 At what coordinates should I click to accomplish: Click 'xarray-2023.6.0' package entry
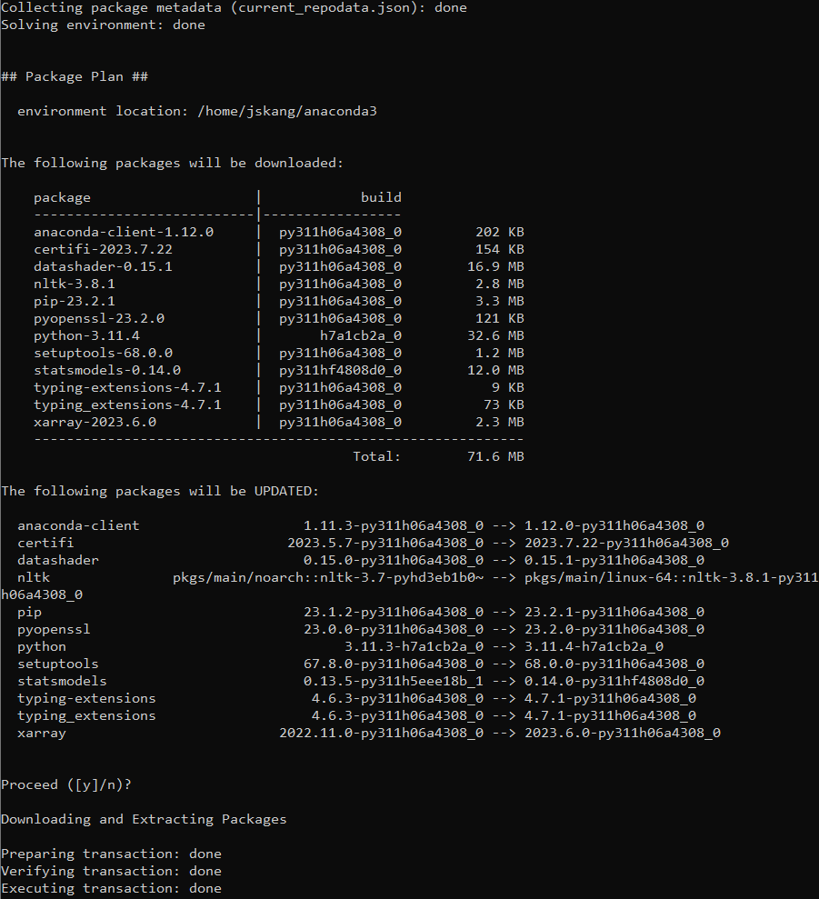pyautogui.click(x=95, y=422)
